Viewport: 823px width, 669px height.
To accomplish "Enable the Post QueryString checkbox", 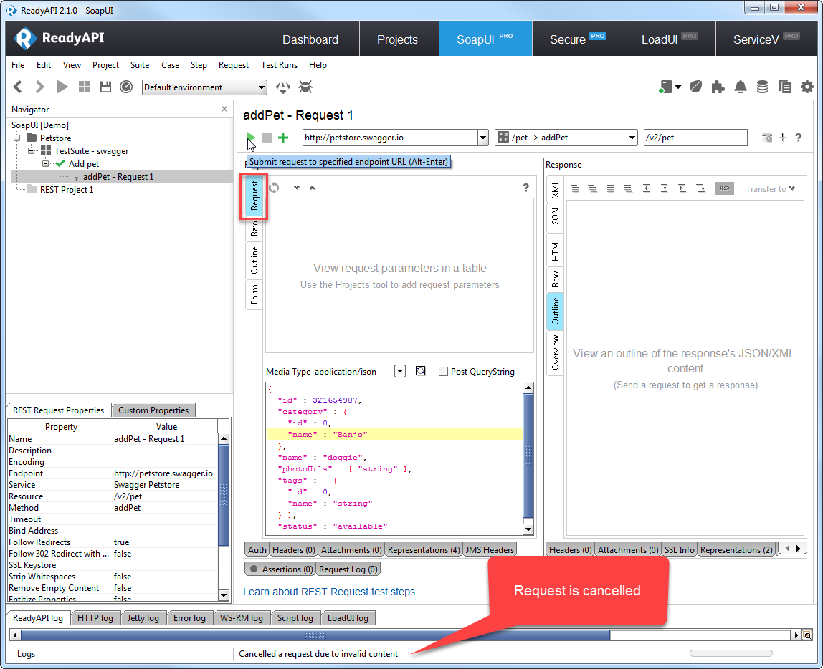I will pos(443,371).
